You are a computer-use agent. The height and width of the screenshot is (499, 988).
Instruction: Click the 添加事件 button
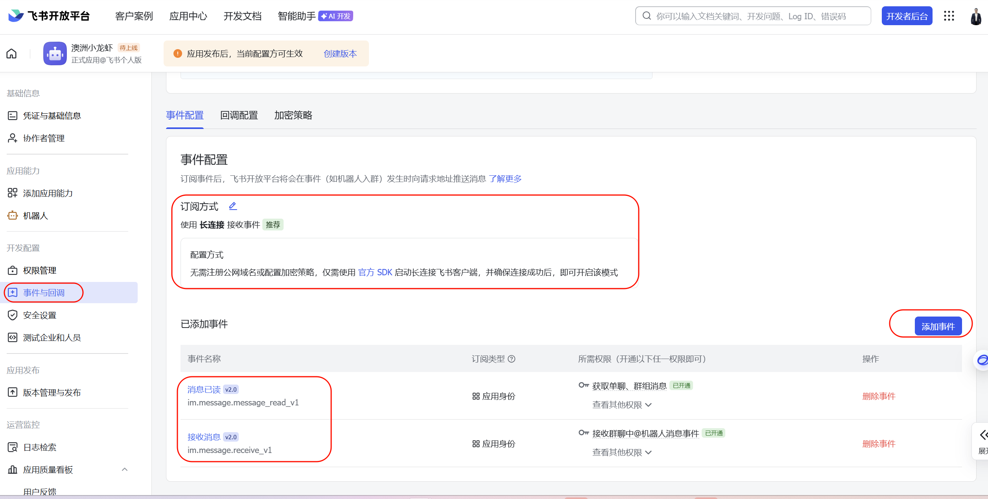(x=938, y=326)
